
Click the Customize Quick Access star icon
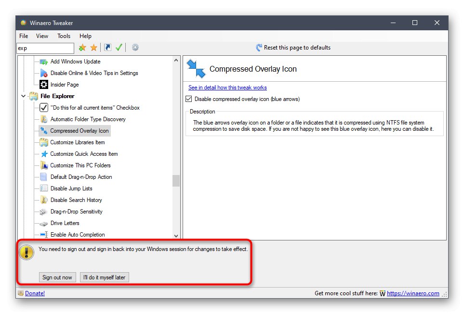[x=44, y=154]
